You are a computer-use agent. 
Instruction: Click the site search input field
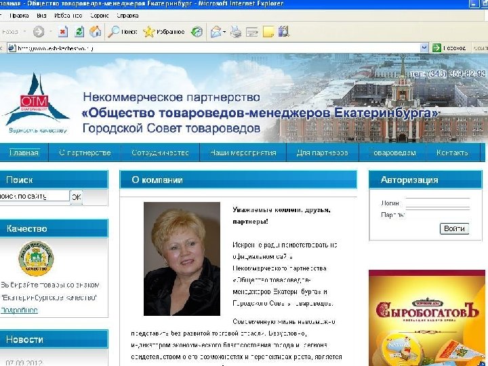pyautogui.click(x=34, y=196)
